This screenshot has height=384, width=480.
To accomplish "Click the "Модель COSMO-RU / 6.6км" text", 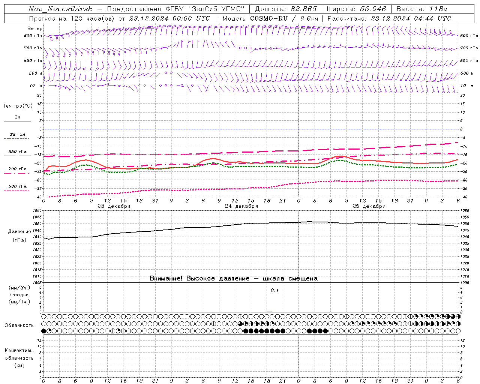I will coord(270,18).
